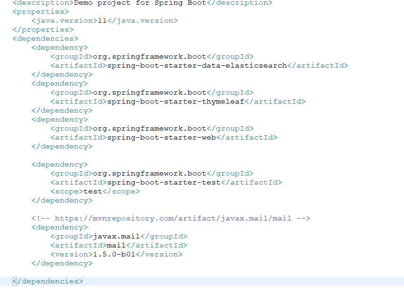Screen dimensions: 404x291
Task: Click the highlighted closing </dependencies> tag
Action: tap(48, 282)
